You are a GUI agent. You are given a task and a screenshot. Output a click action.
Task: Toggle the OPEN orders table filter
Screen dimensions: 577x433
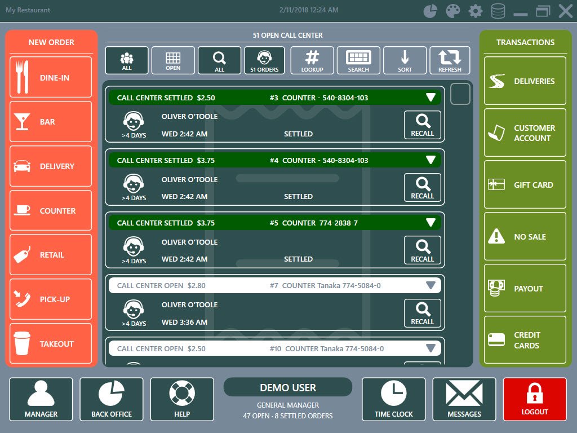click(x=173, y=60)
